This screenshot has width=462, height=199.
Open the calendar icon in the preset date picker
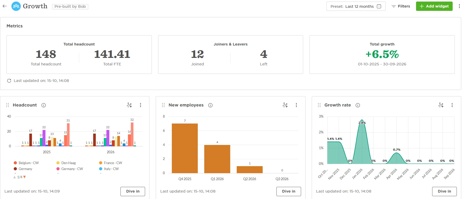coord(379,6)
